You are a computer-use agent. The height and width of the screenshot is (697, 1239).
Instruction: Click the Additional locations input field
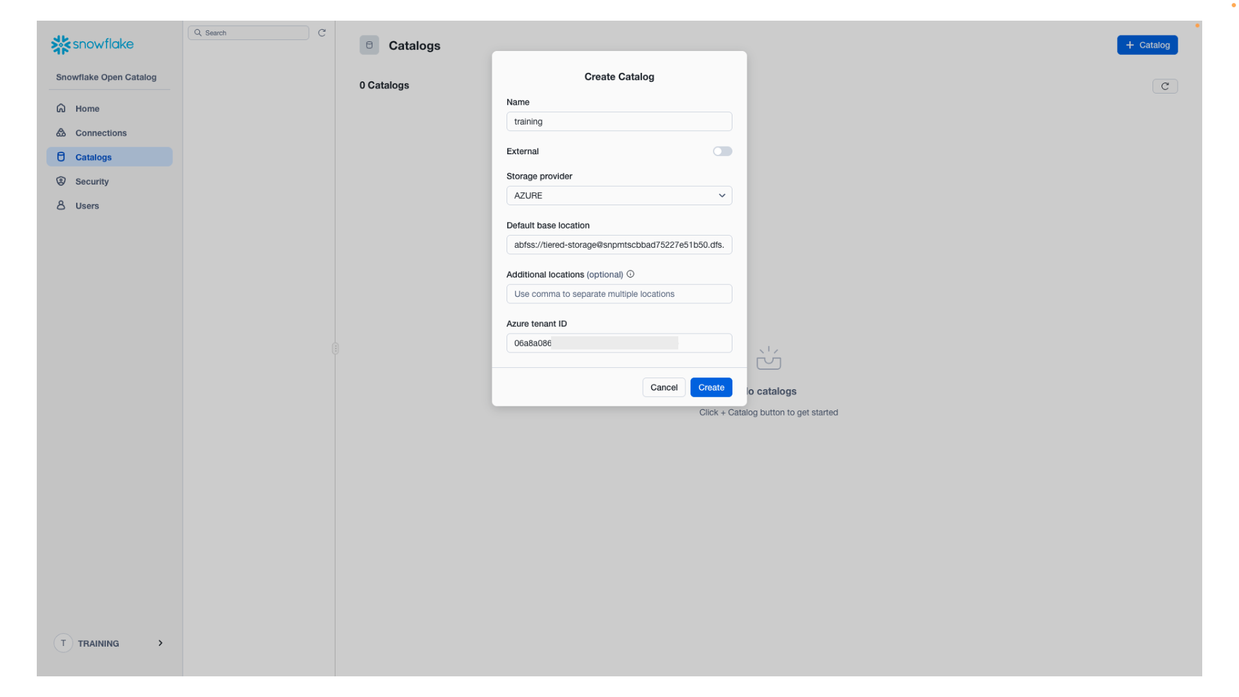tap(618, 294)
